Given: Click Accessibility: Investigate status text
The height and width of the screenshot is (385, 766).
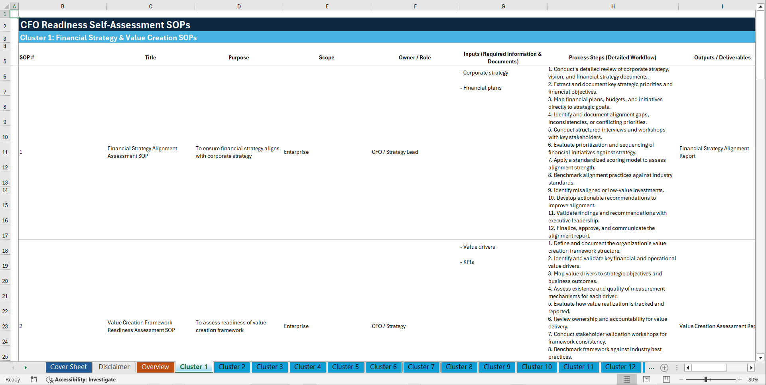Looking at the screenshot, I should [x=85, y=379].
